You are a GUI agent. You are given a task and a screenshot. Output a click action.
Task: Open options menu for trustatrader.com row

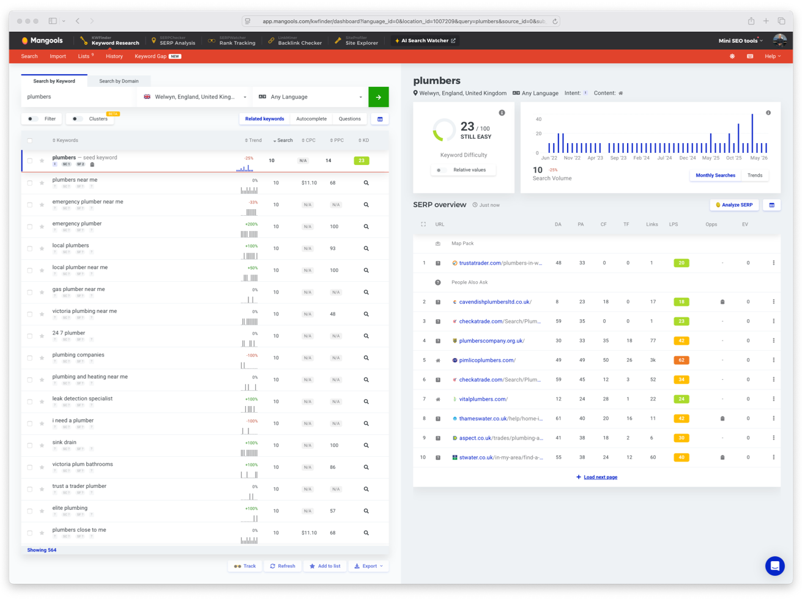[x=774, y=263]
